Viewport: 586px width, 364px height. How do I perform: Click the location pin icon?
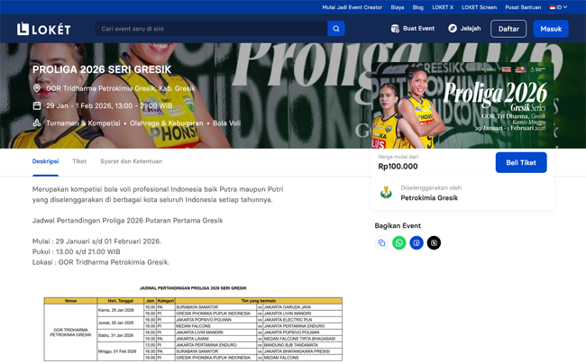37,88
